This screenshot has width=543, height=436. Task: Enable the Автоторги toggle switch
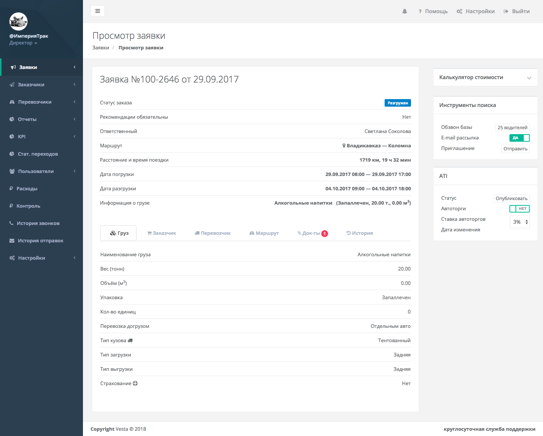[519, 209]
